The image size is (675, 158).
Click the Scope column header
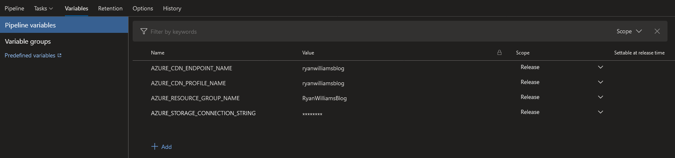[x=523, y=53]
